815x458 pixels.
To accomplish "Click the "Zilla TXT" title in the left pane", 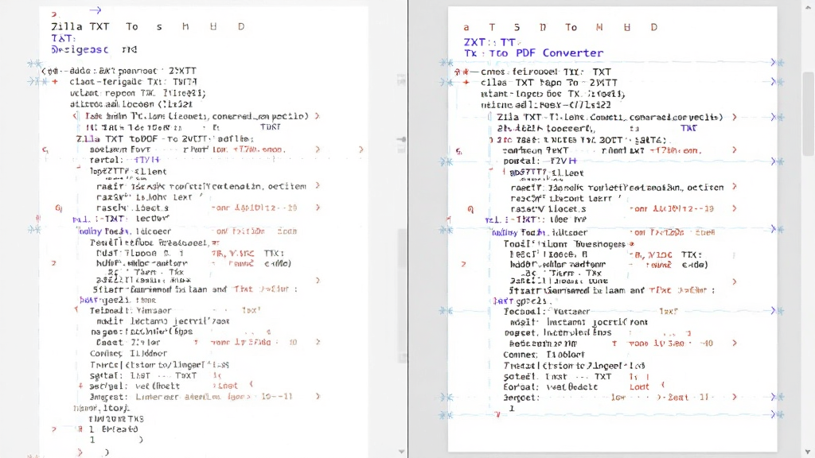I will pyautogui.click(x=80, y=26).
